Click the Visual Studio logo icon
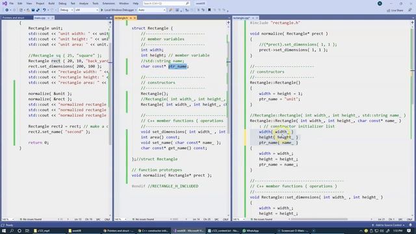 (x=5, y=3)
